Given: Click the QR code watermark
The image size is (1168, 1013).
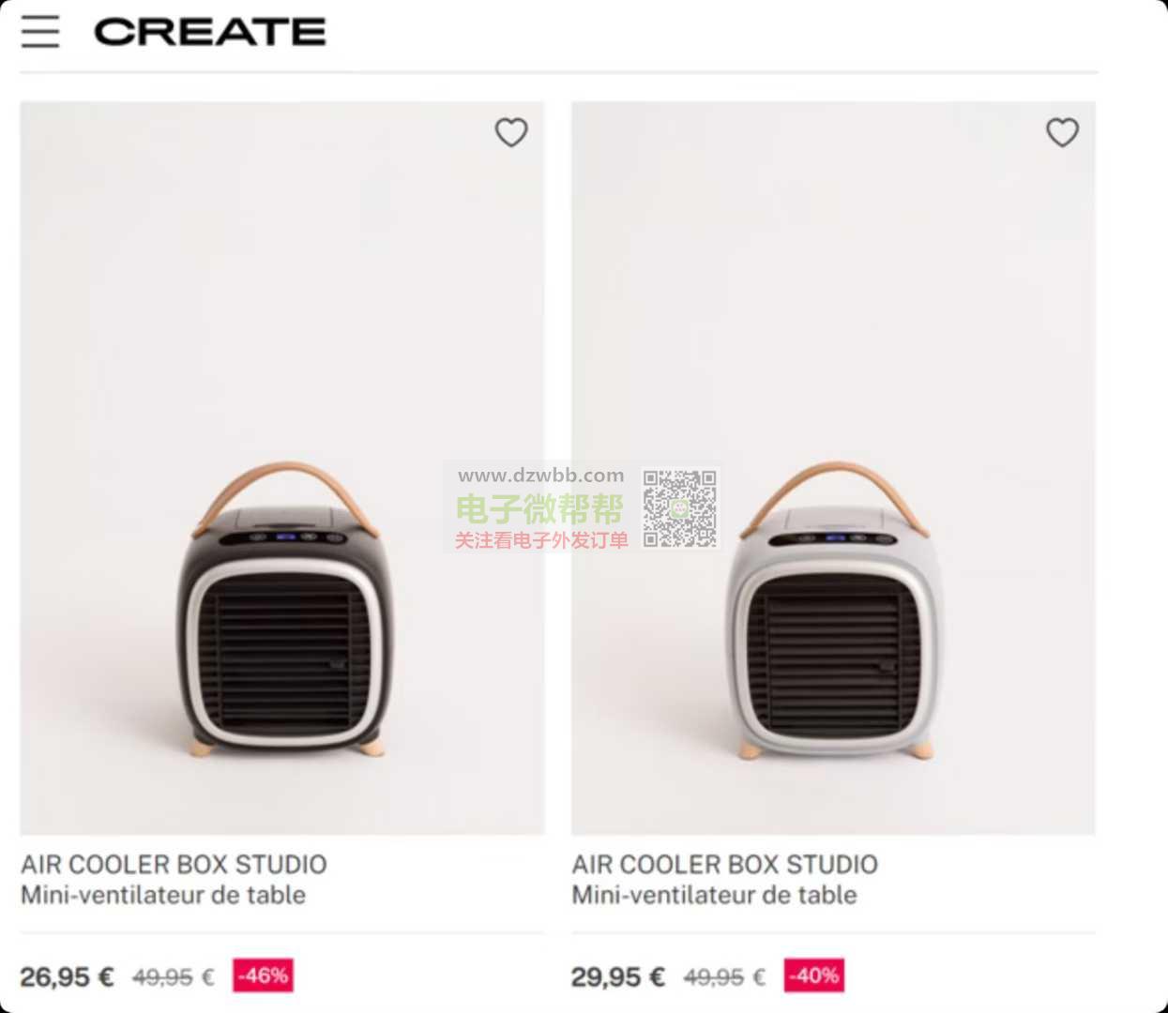Looking at the screenshot, I should click(x=680, y=508).
